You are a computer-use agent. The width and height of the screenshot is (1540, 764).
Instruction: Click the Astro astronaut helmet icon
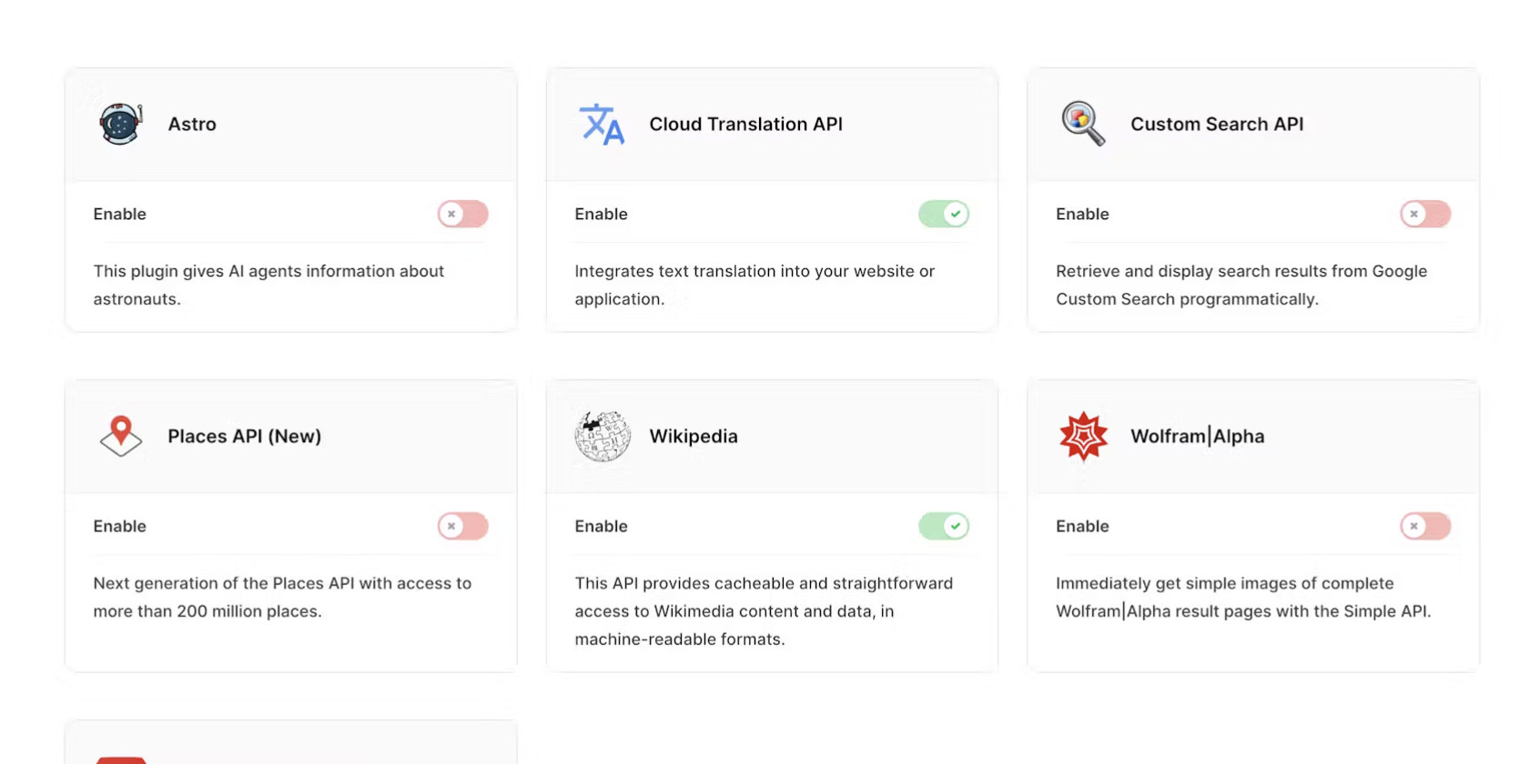coord(120,124)
